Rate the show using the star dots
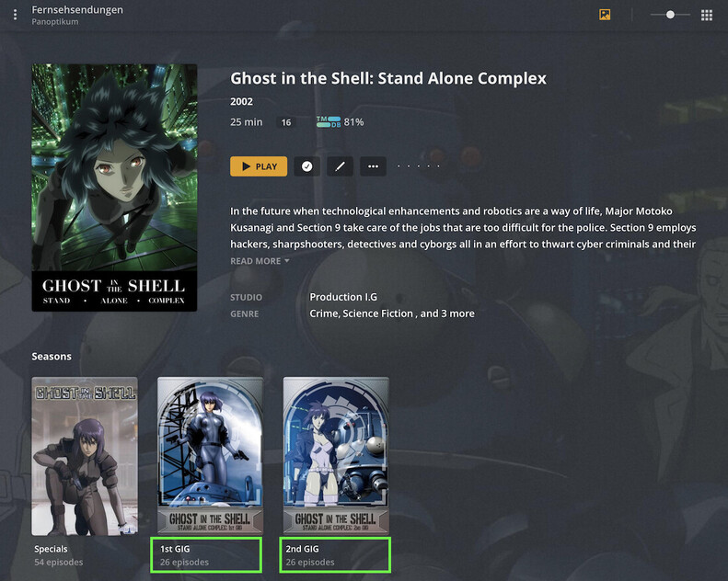The image size is (728, 581). (x=419, y=166)
